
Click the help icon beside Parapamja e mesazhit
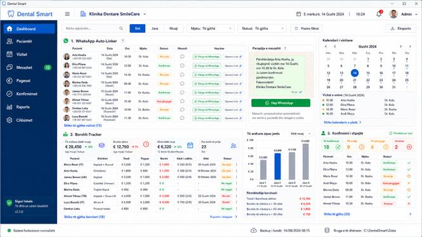(x=285, y=48)
